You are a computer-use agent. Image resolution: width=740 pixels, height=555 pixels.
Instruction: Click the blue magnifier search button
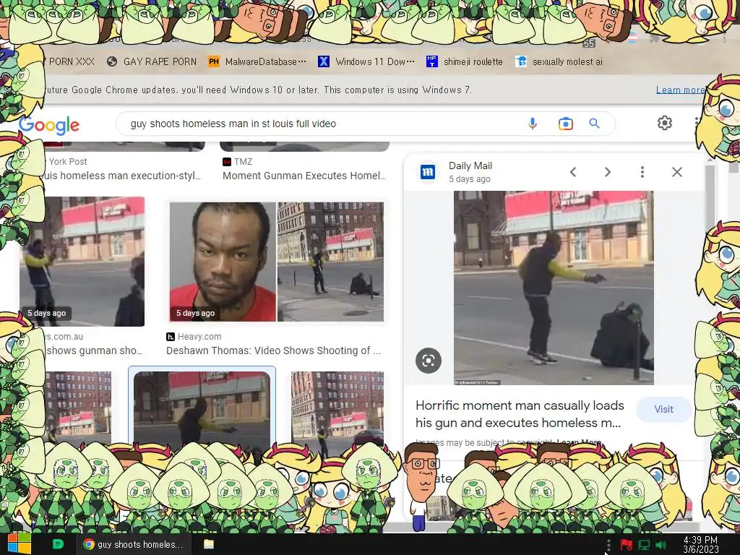(594, 124)
